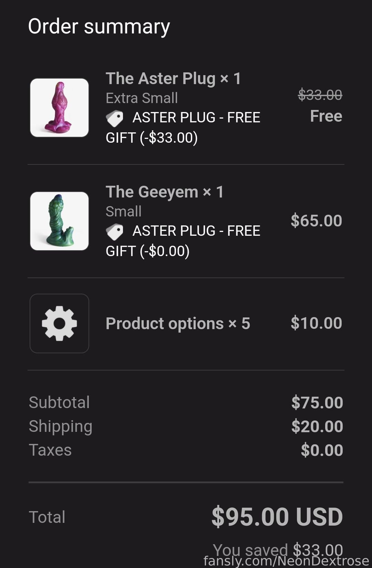The image size is (372, 568).
Task: Click the Free price label
Action: pyautogui.click(x=326, y=116)
